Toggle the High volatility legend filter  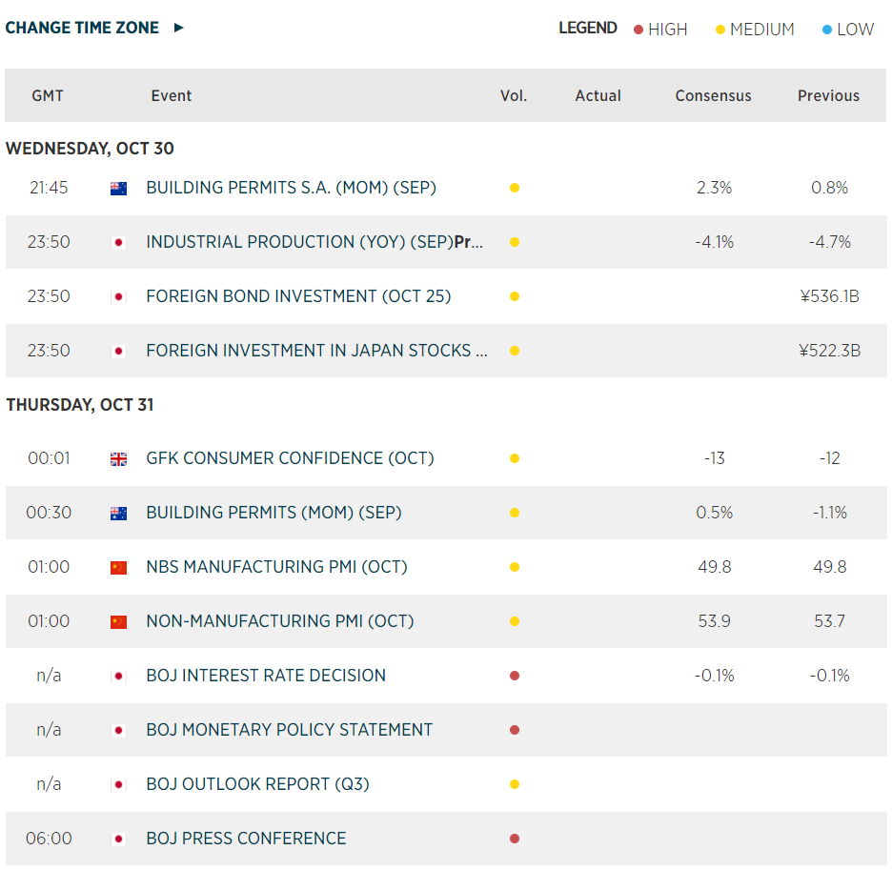pos(660,30)
